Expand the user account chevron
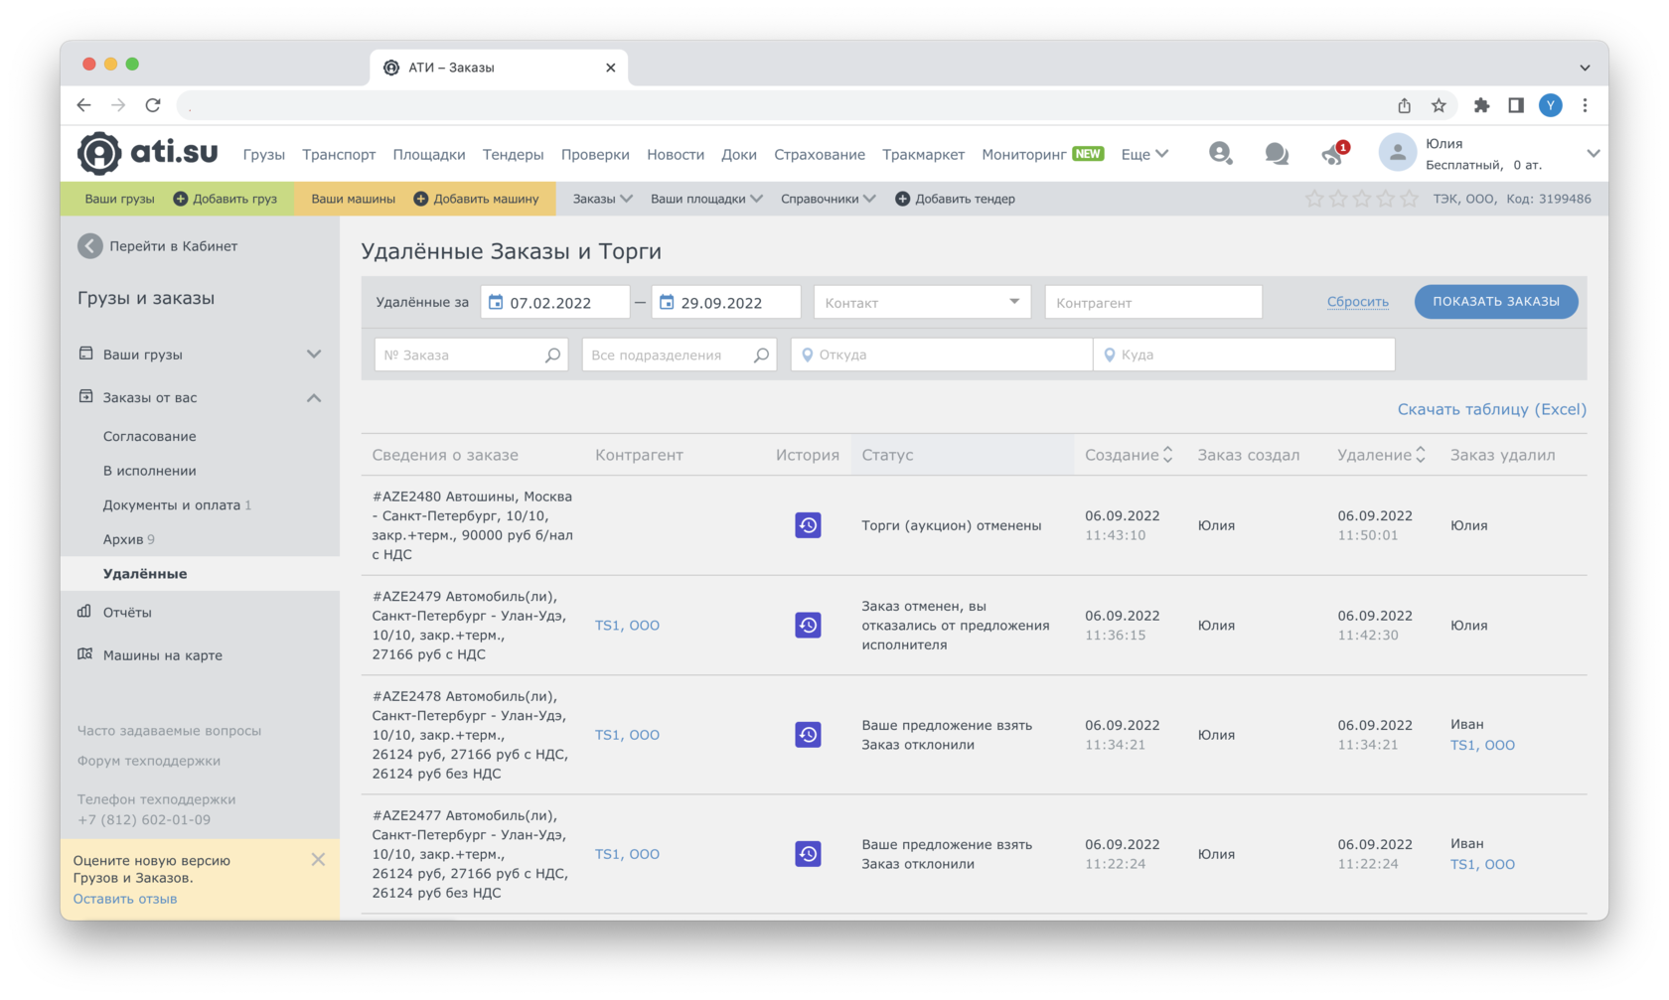The height and width of the screenshot is (1000, 1669). coord(1593,154)
